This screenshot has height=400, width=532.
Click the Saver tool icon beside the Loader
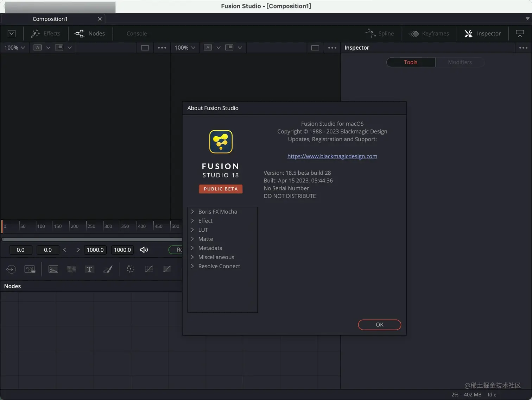tap(30, 269)
